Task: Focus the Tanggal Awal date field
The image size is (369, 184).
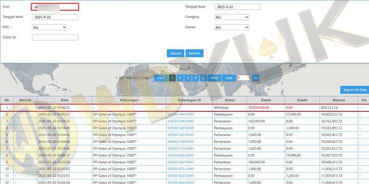Action: [238, 7]
